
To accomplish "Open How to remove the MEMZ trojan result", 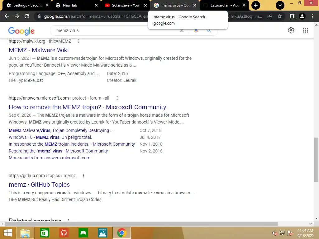I will pyautogui.click(x=88, y=107).
